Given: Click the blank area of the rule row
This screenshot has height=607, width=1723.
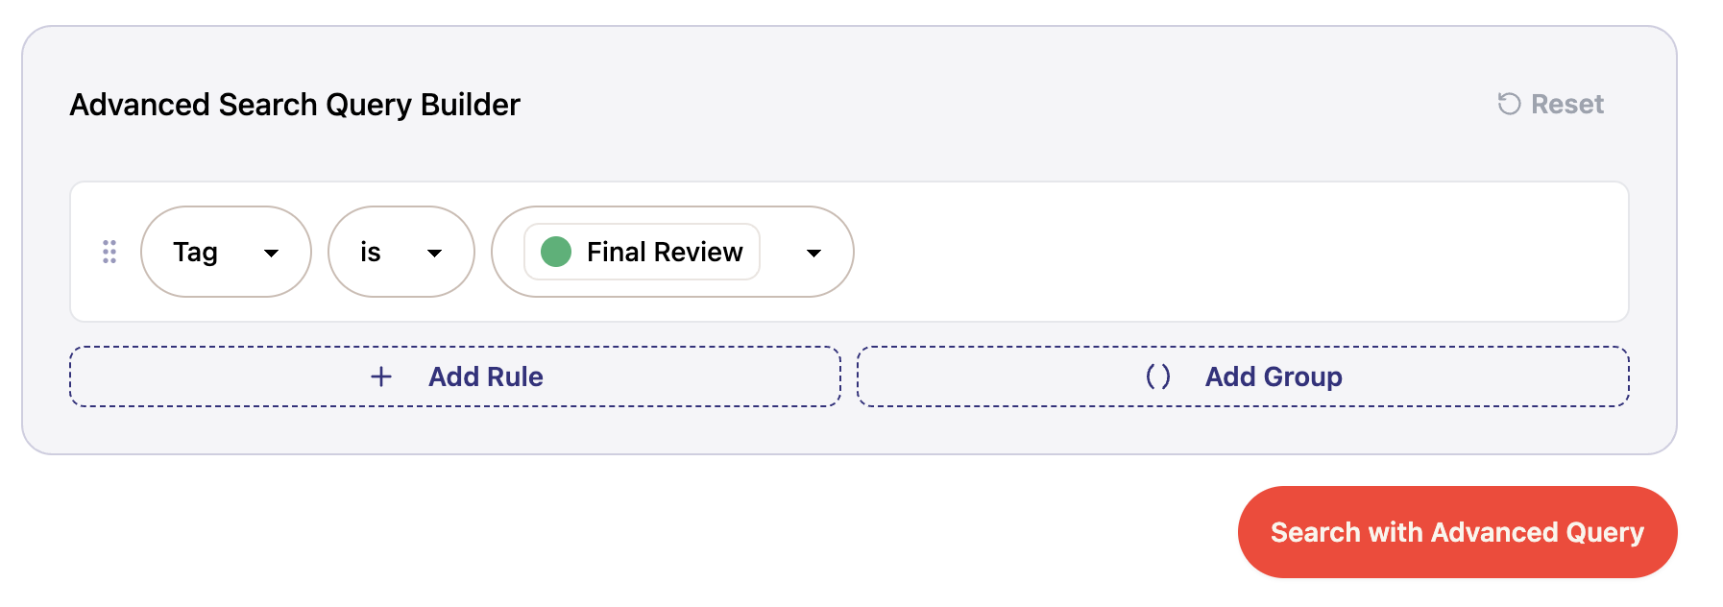Looking at the screenshot, I should [x=1239, y=252].
